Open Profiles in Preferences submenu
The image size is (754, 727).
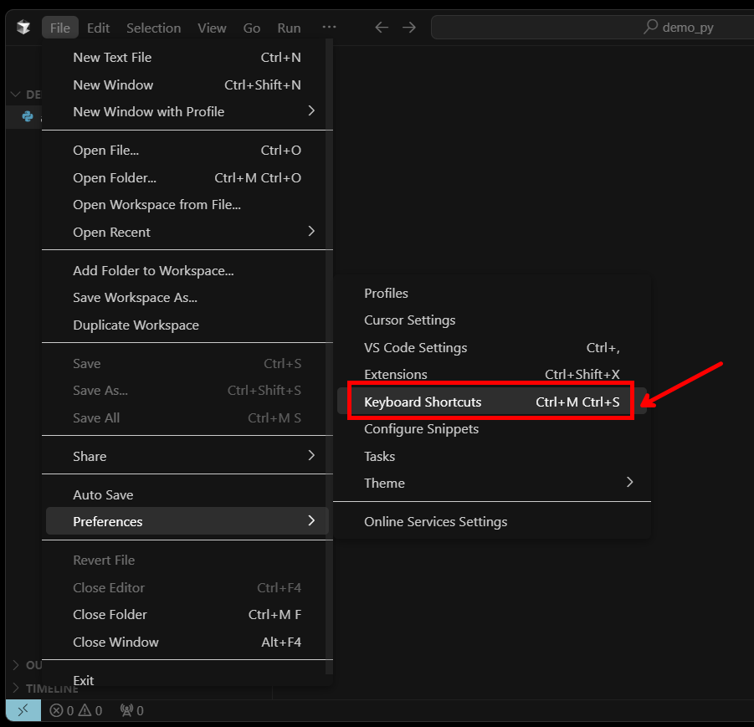pyautogui.click(x=492, y=294)
